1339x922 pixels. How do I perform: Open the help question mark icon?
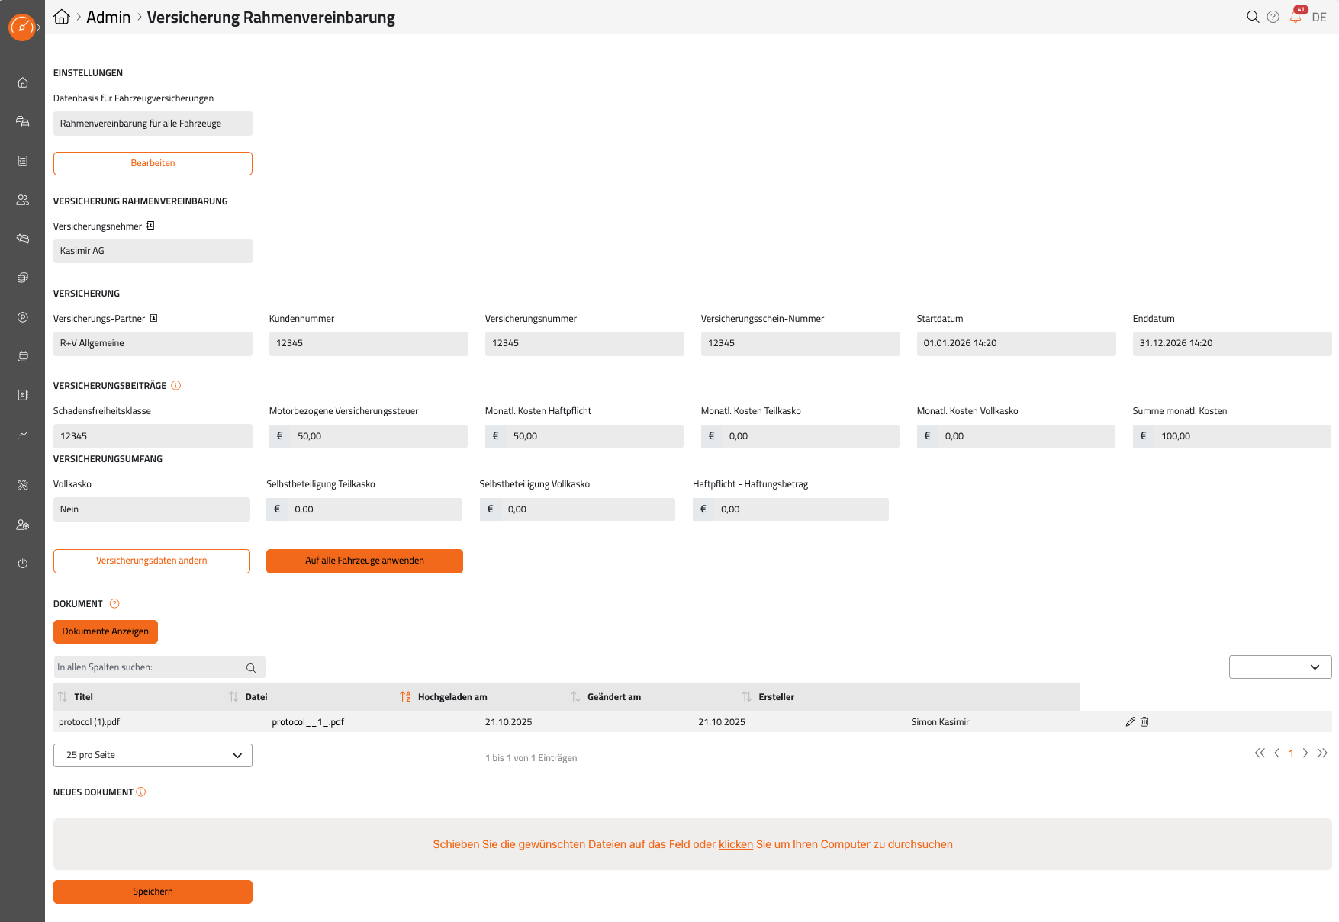pyautogui.click(x=1273, y=17)
